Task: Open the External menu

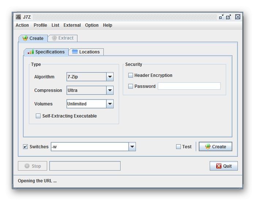Action: [x=72, y=25]
